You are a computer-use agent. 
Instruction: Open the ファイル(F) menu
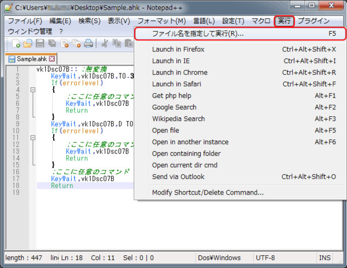[25, 21]
